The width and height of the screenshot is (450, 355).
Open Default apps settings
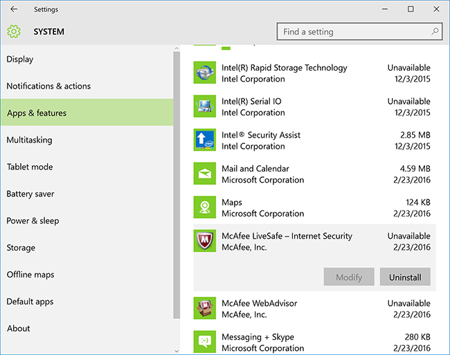pos(87,302)
